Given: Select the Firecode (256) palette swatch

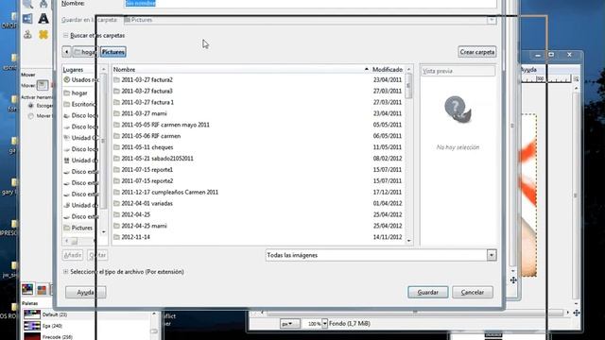Looking at the screenshot, I should (32, 336).
